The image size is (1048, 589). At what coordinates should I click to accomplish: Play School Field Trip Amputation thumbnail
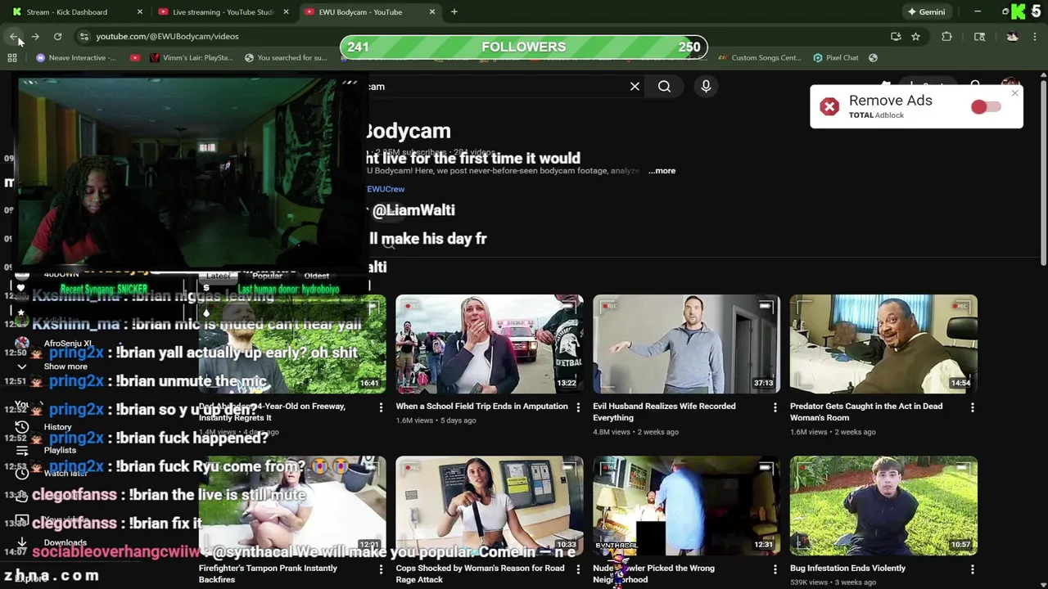pyautogui.click(x=490, y=344)
